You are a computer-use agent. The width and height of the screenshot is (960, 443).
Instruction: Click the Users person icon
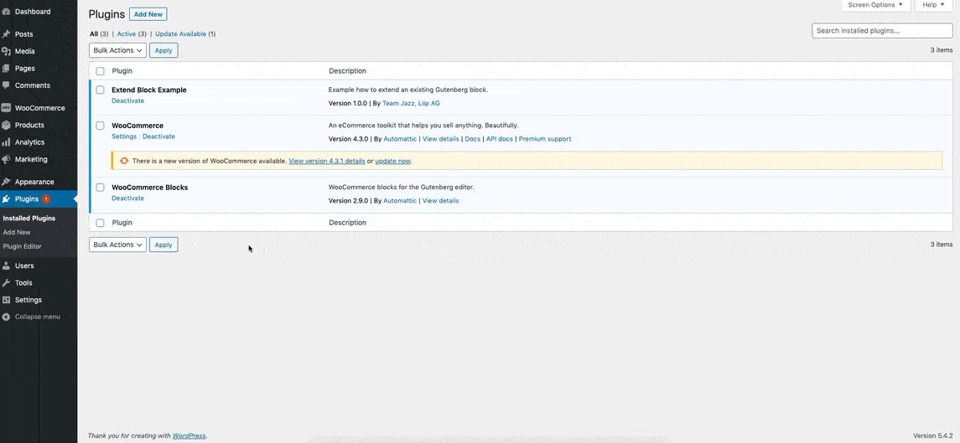click(x=6, y=265)
